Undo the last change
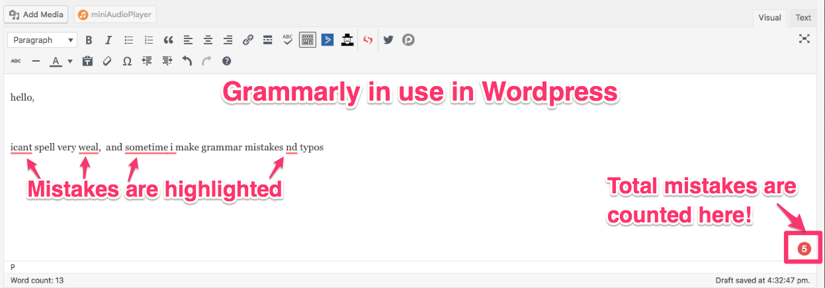This screenshot has width=825, height=288. 187,61
